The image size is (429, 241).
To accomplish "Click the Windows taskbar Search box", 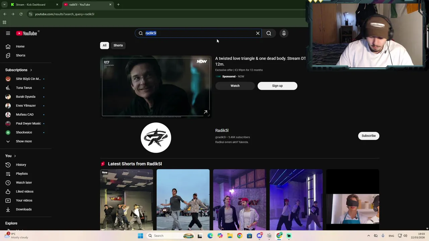I will coord(171,236).
